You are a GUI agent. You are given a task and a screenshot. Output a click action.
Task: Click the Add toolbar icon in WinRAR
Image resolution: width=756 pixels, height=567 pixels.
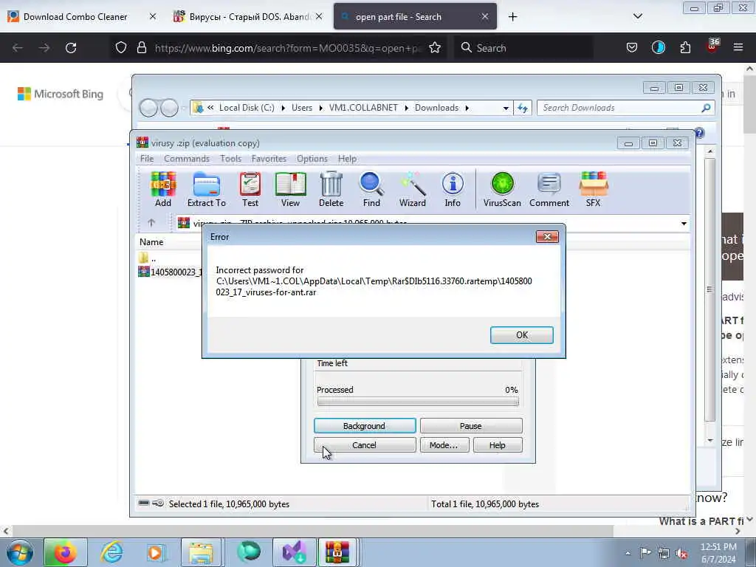pyautogui.click(x=163, y=190)
